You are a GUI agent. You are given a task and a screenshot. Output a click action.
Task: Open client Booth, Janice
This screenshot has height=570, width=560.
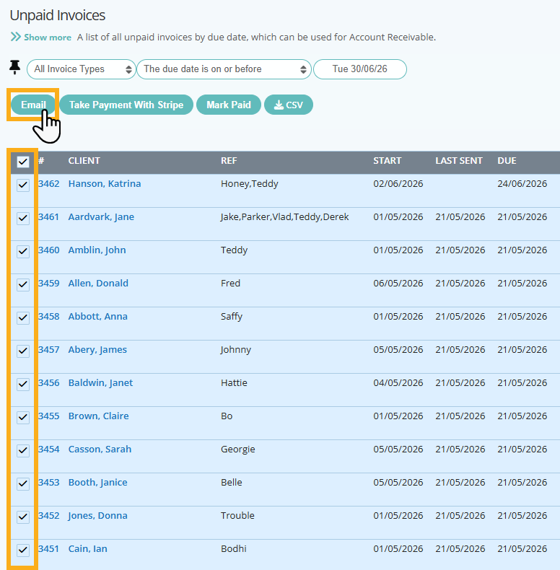[x=98, y=483]
